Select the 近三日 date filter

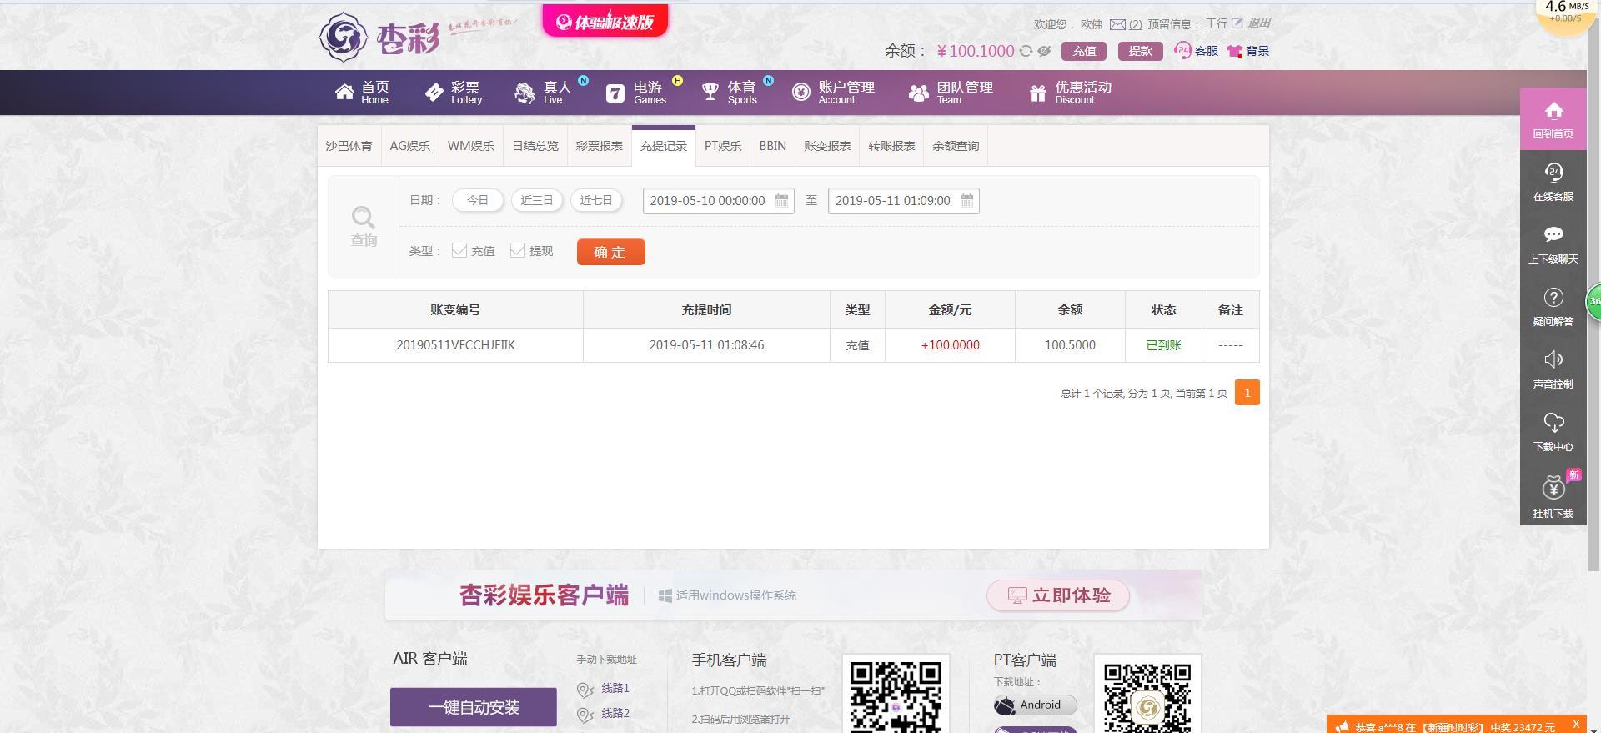coord(537,200)
